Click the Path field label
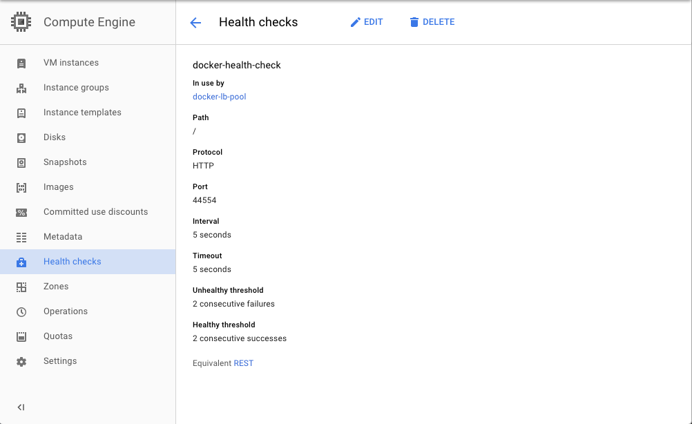 click(201, 118)
